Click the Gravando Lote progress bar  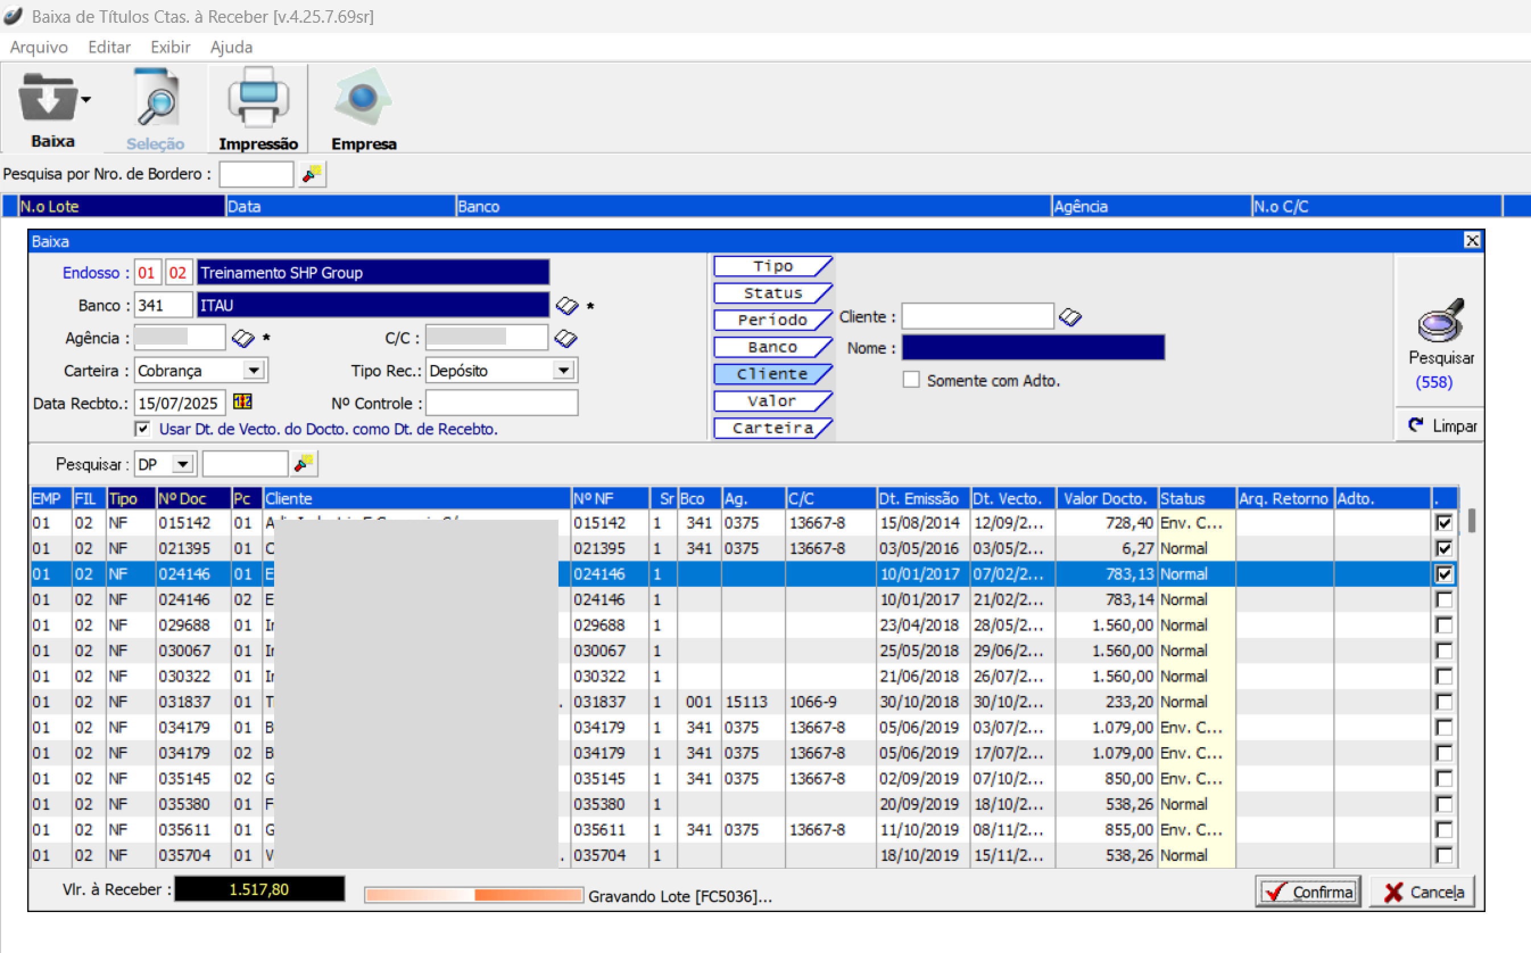(473, 896)
